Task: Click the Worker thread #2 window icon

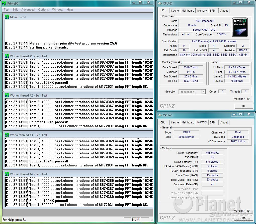Action: (x=7, y=95)
